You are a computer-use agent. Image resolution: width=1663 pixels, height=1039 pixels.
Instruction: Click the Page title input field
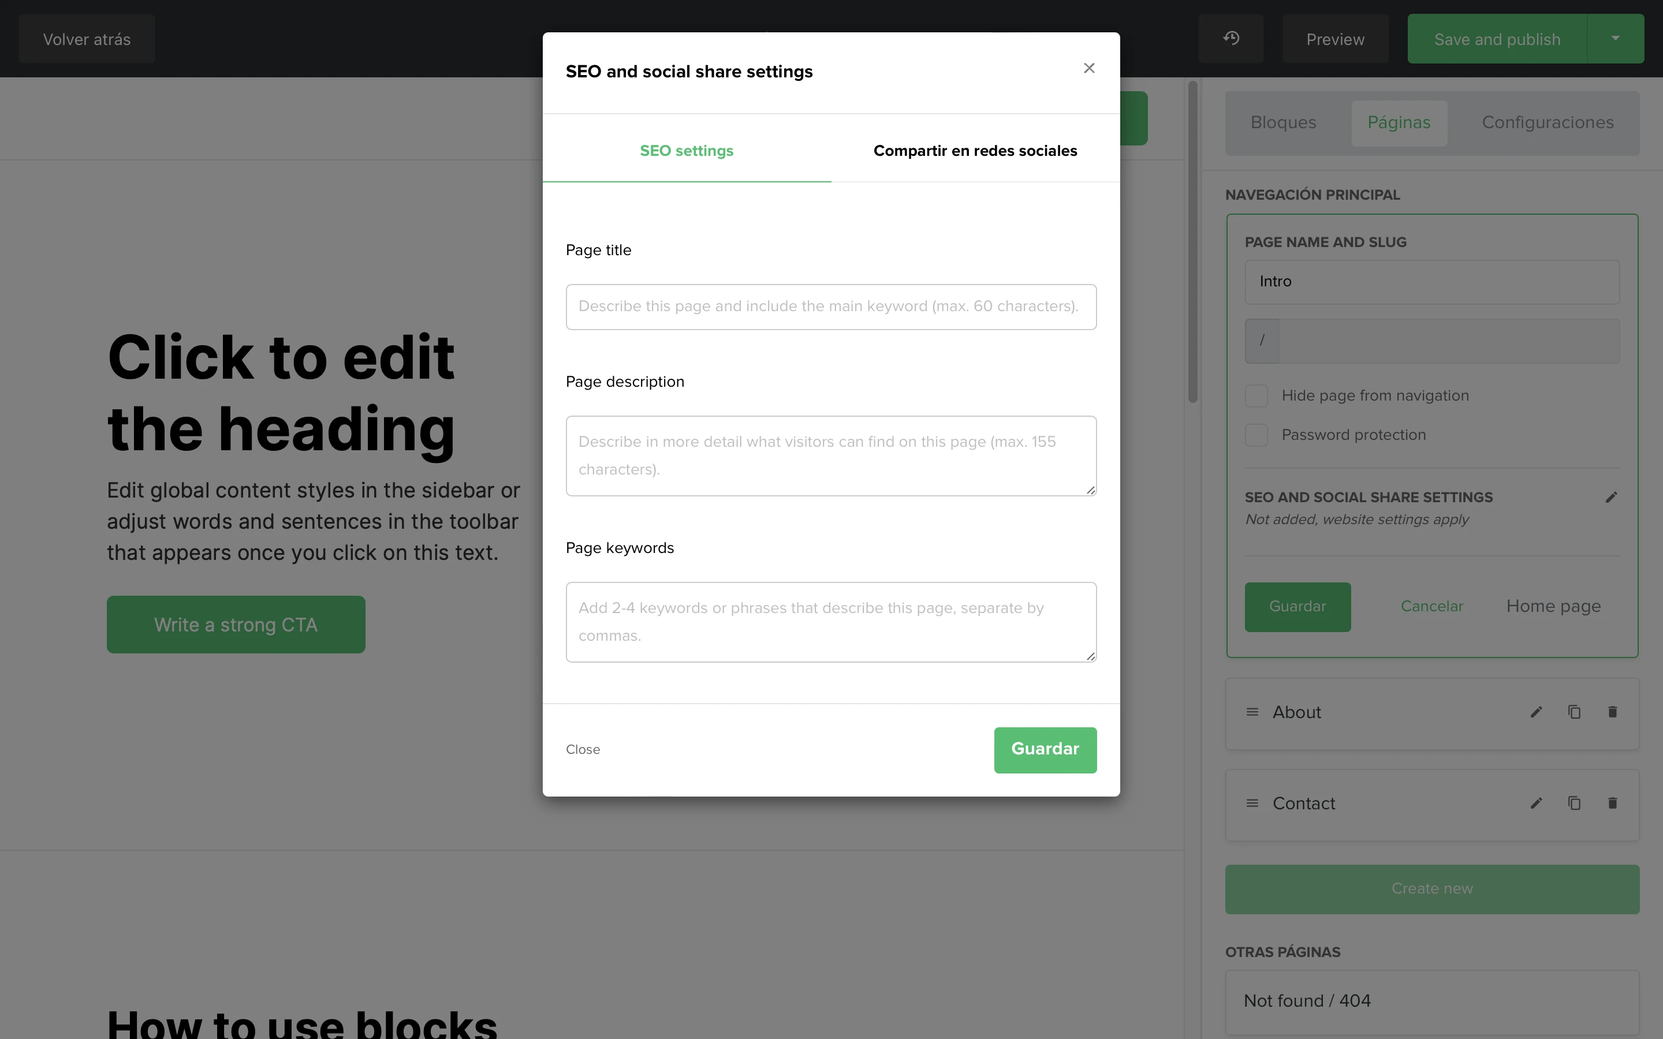click(831, 307)
